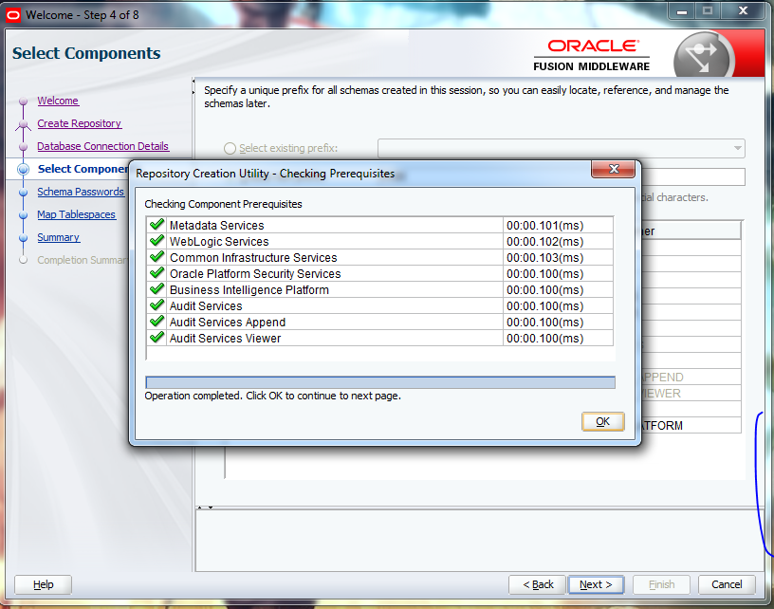Select the Select Components step in sidebar
Screen dimensions: 774x609
pos(83,169)
